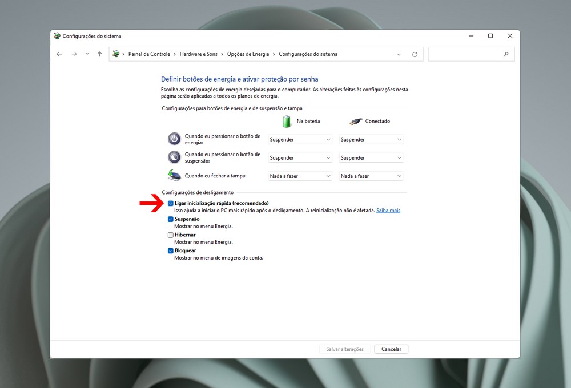Uncheck the Suspensão checkbox
571x388 pixels.
pos(171,219)
